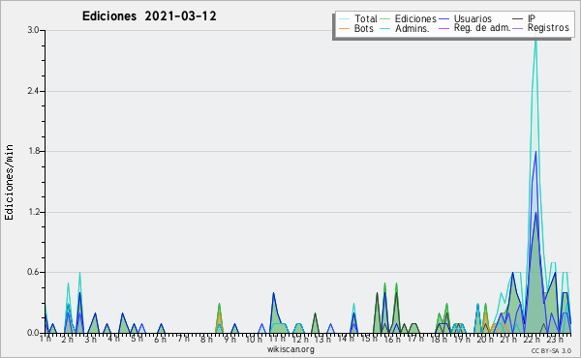Click the Ediciones/min axis title
The height and width of the screenshot is (358, 581).
point(9,182)
